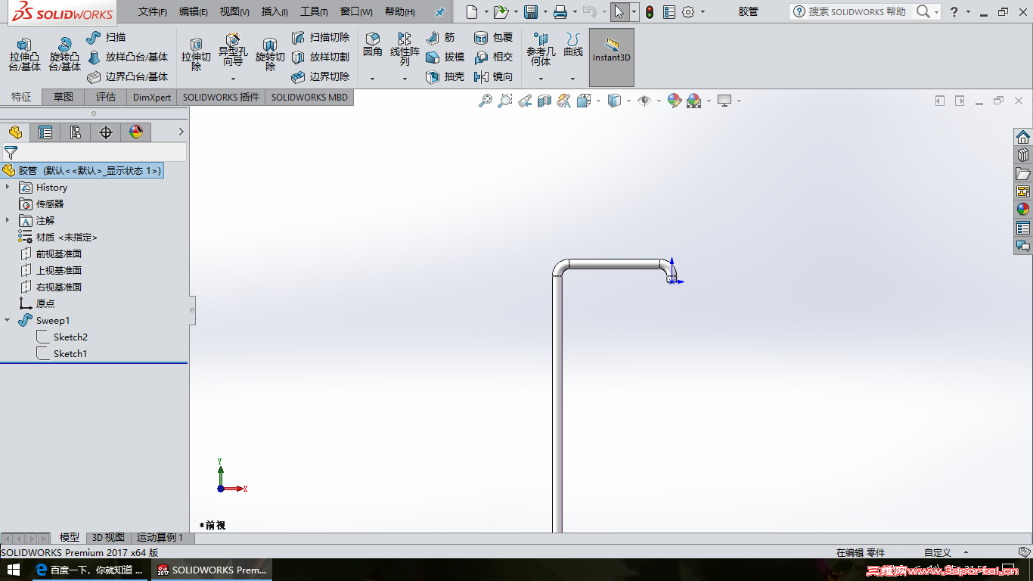Choose the 拔模 draft tool
This screenshot has width=1033, height=581.
(x=445, y=57)
